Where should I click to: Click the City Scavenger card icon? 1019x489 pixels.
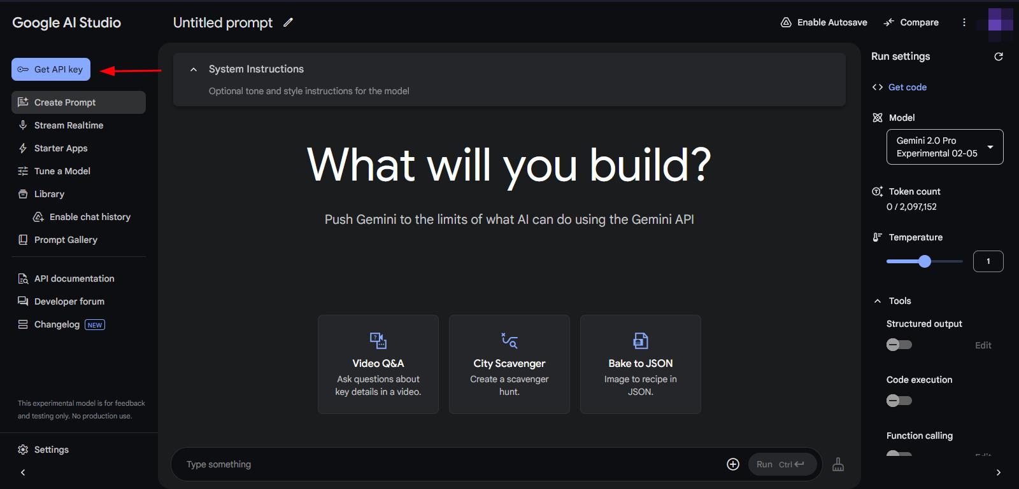tap(509, 341)
